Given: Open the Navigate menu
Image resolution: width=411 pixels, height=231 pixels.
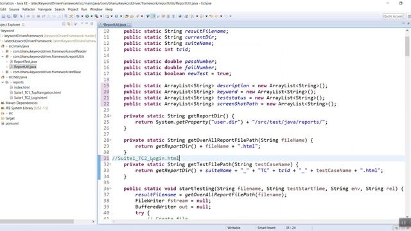Looking at the screenshot, I should pos(45,9).
